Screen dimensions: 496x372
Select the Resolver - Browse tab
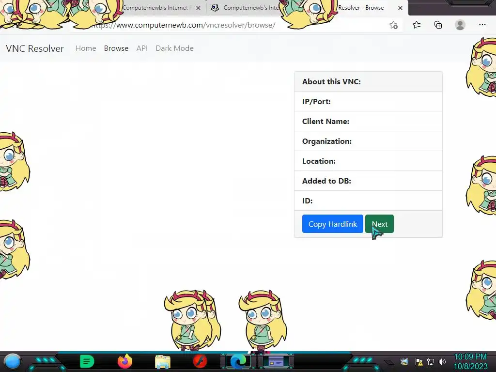361,8
